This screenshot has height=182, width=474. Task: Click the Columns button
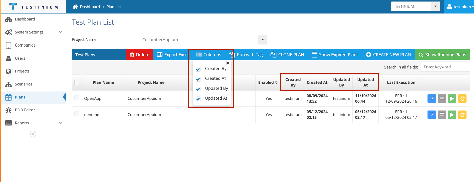click(x=209, y=55)
